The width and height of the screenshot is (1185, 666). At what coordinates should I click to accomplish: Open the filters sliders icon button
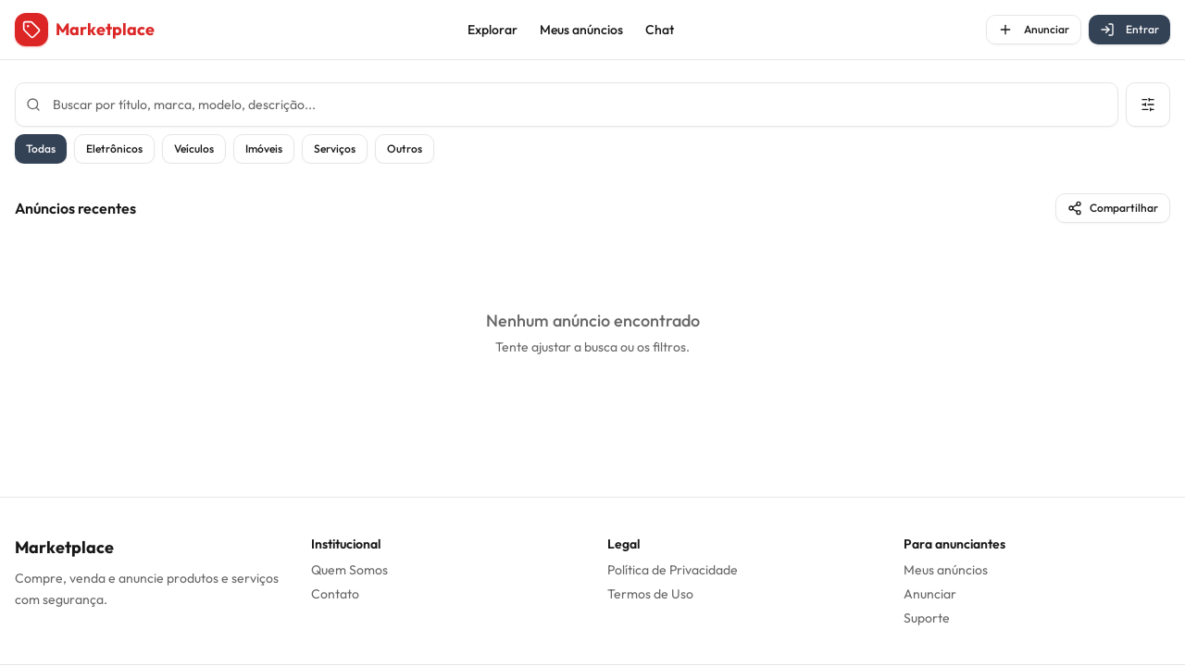tap(1148, 105)
